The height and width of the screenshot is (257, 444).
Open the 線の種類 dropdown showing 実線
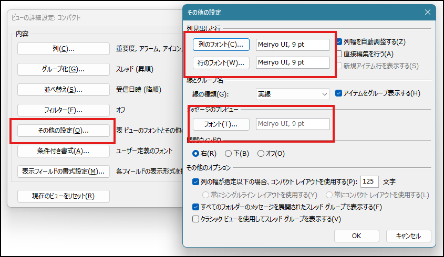[293, 94]
